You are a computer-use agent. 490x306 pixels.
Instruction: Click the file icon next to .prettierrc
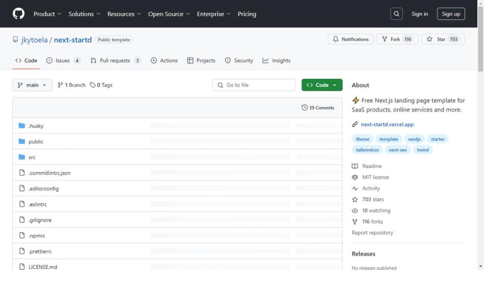(x=22, y=250)
